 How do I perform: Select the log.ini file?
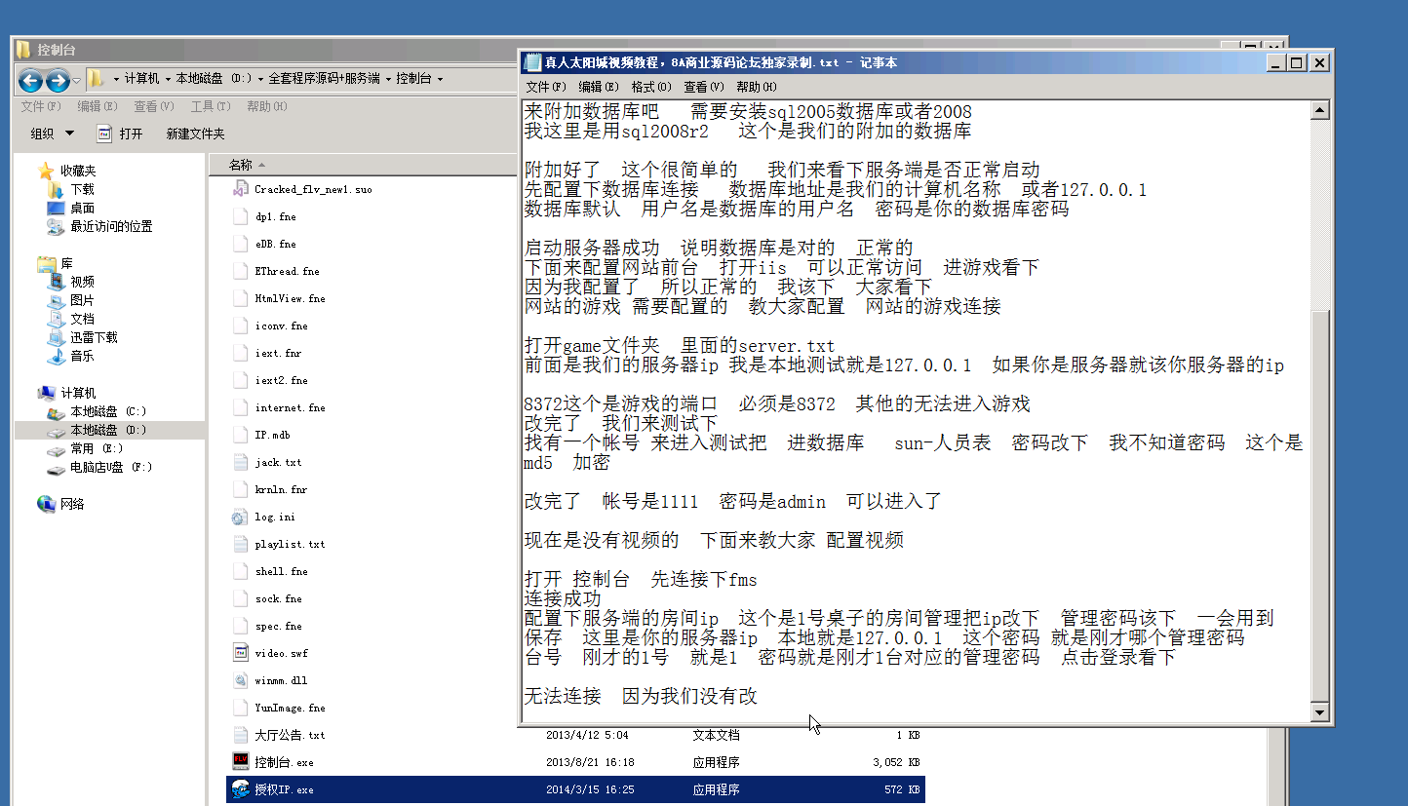[274, 517]
